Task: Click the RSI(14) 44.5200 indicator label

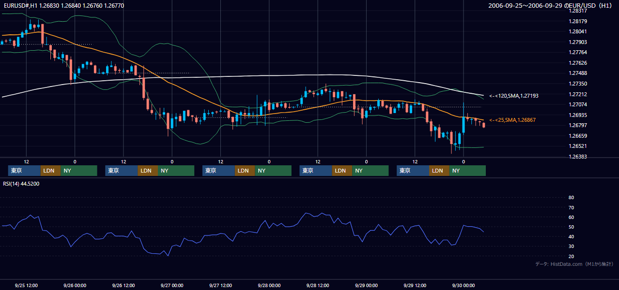Action: click(21, 184)
